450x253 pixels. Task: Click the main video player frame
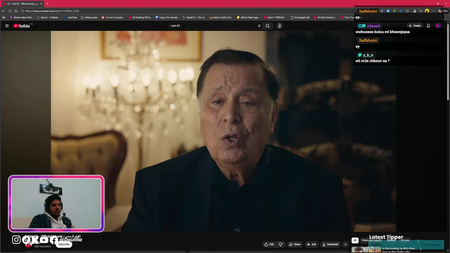pos(224,131)
